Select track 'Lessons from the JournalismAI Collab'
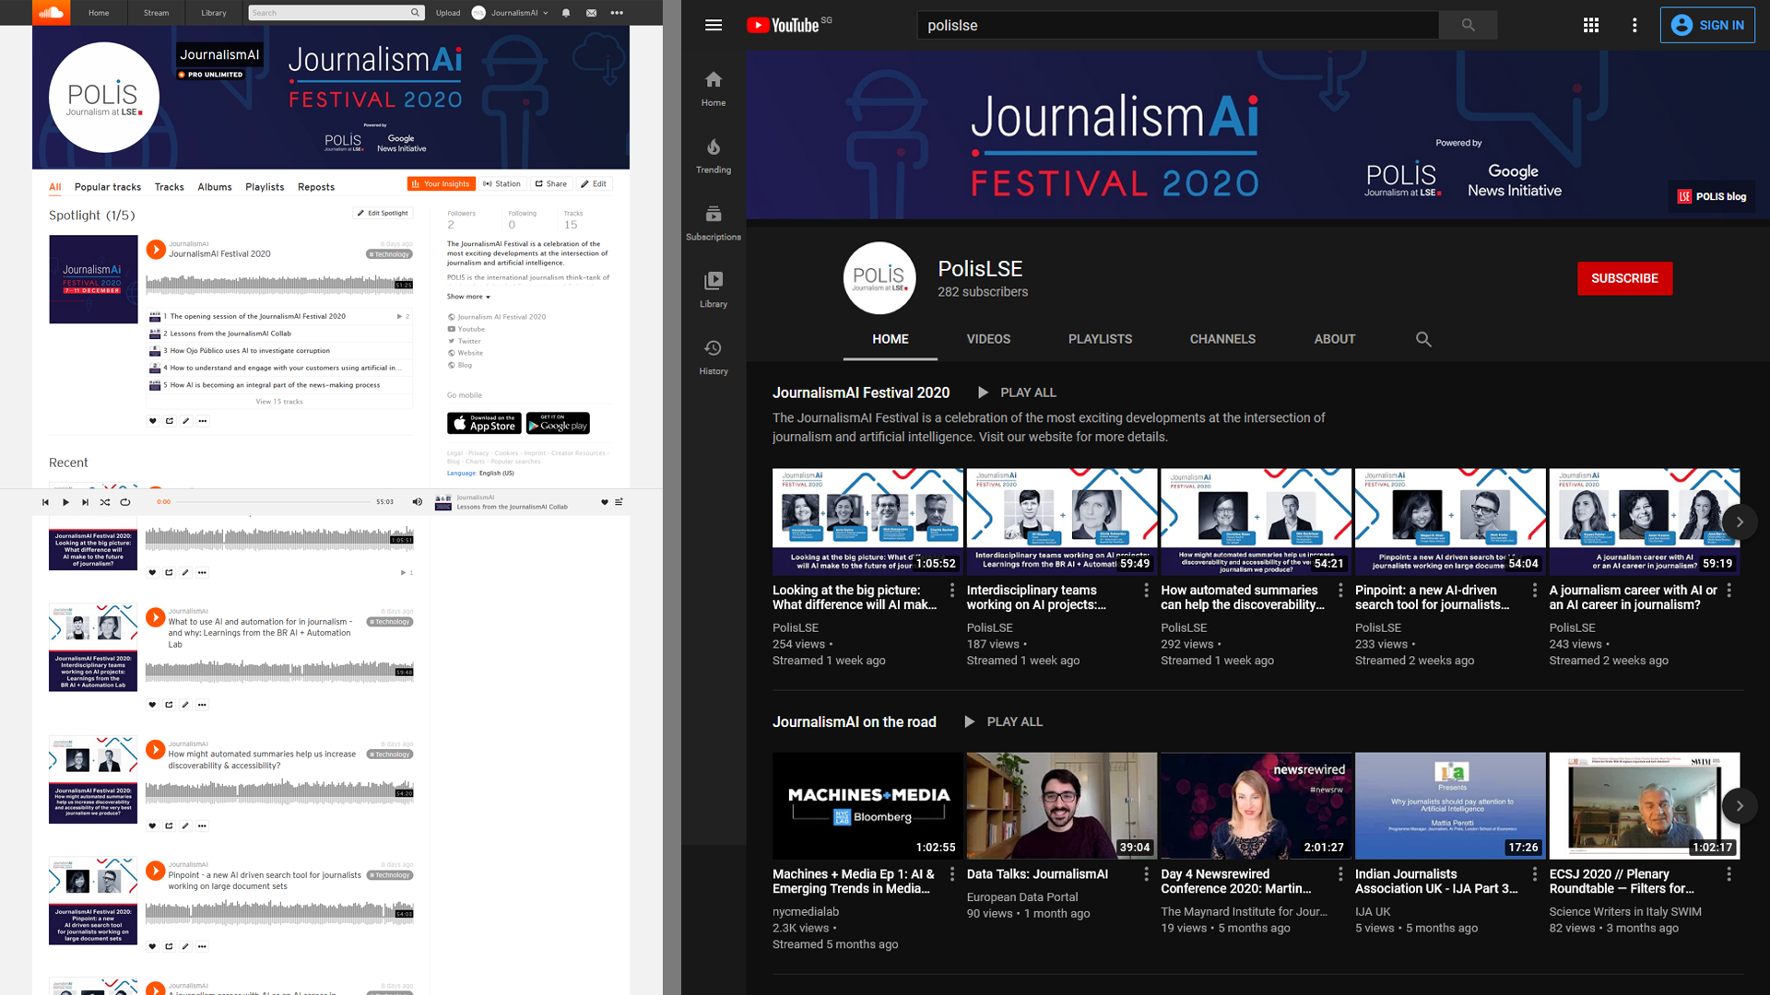Image resolution: width=1770 pixels, height=995 pixels. [x=230, y=334]
